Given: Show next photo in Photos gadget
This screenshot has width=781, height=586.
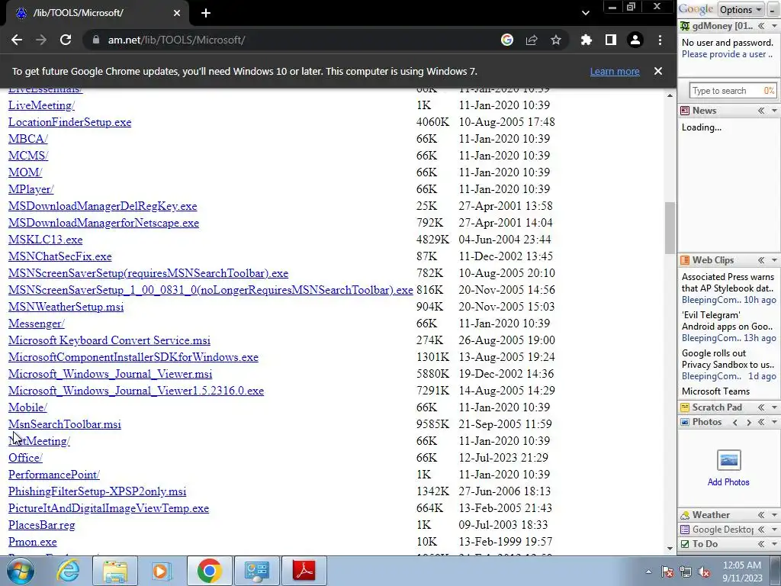Looking at the screenshot, I should click(x=749, y=422).
